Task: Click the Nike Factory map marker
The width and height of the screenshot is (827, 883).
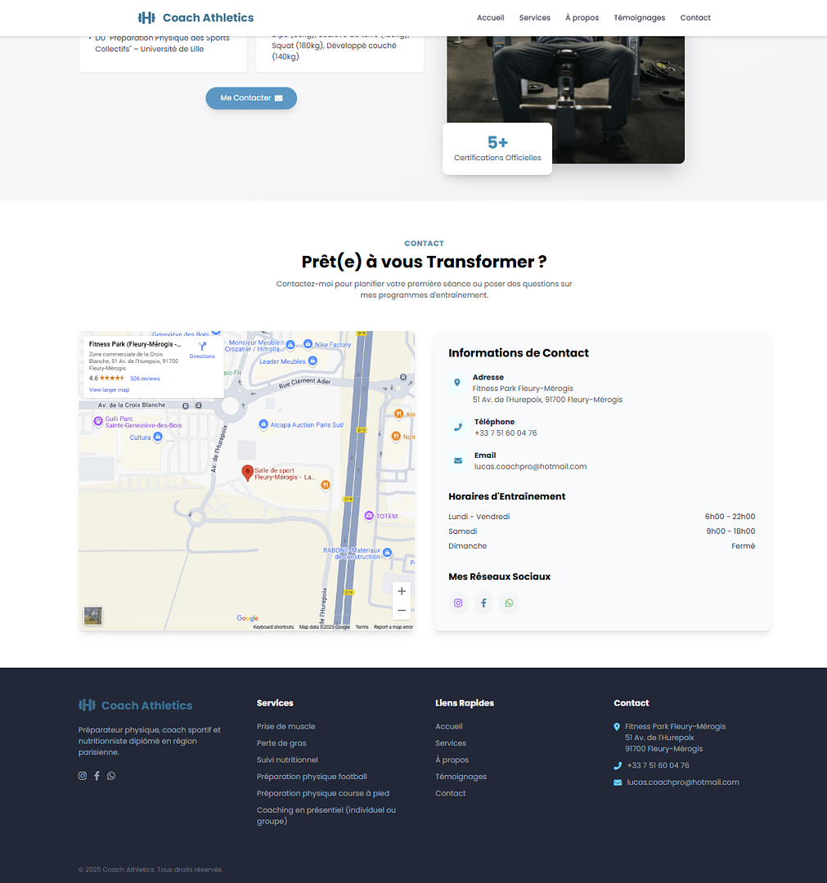Action: click(308, 344)
